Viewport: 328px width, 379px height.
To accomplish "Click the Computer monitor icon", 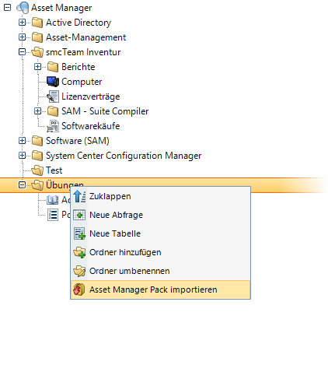I will coord(53,82).
